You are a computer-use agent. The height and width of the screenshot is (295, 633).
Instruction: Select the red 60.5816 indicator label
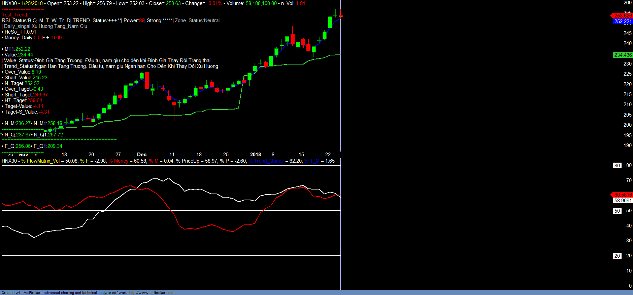coord(622,195)
